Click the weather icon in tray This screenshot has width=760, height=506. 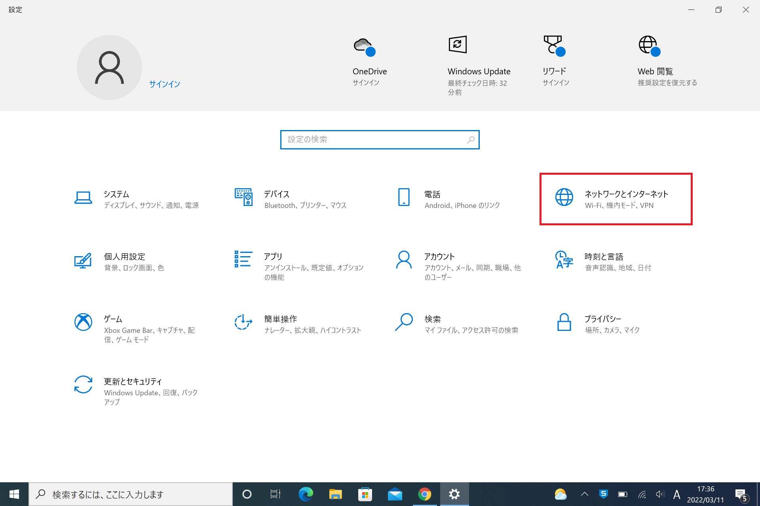click(560, 494)
